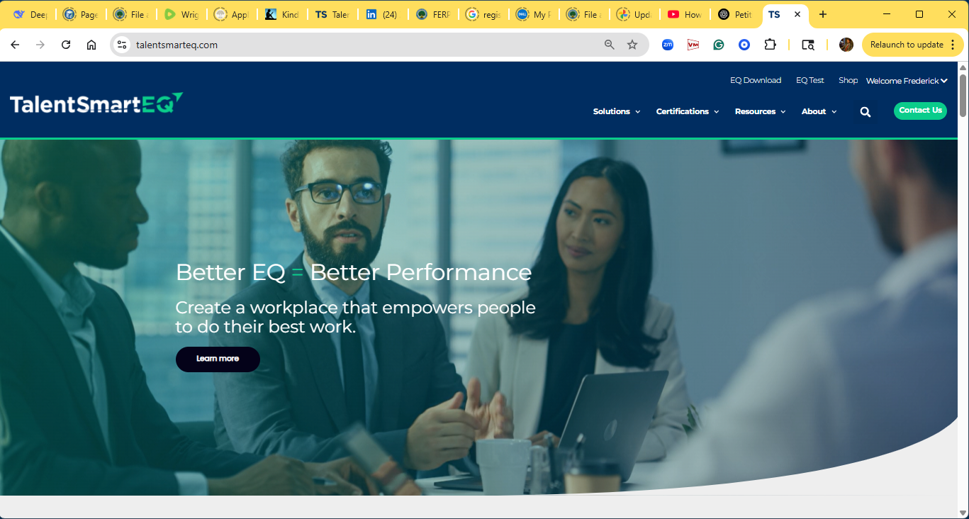Open the VM extension icon

click(x=693, y=45)
